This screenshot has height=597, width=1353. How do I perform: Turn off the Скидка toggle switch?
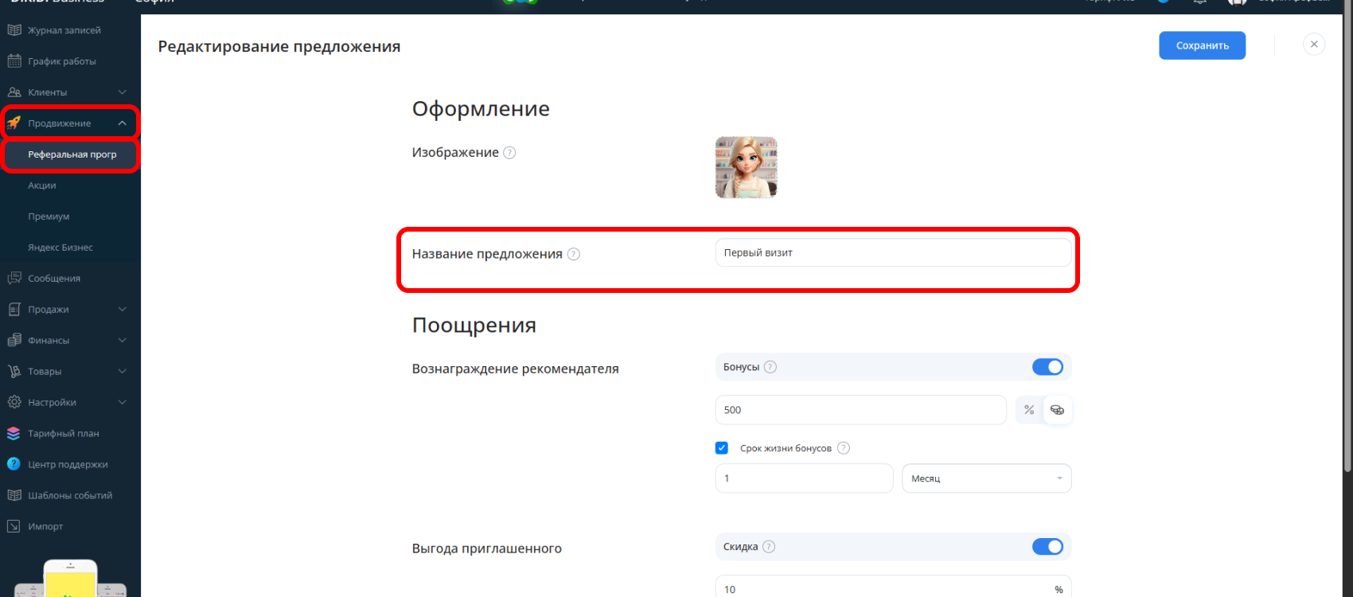[1047, 547]
